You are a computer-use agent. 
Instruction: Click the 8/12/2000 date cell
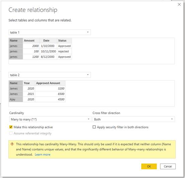click(49, 57)
